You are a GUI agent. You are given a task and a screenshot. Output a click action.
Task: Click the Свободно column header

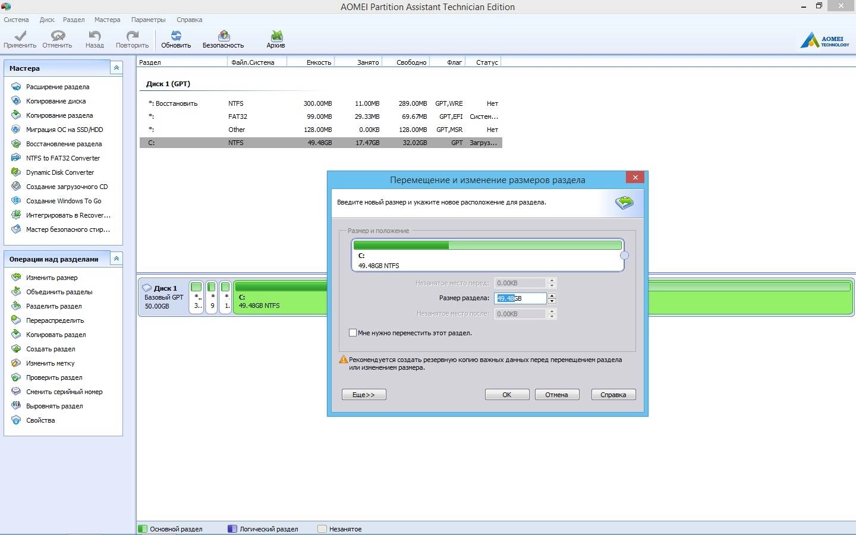coord(405,62)
